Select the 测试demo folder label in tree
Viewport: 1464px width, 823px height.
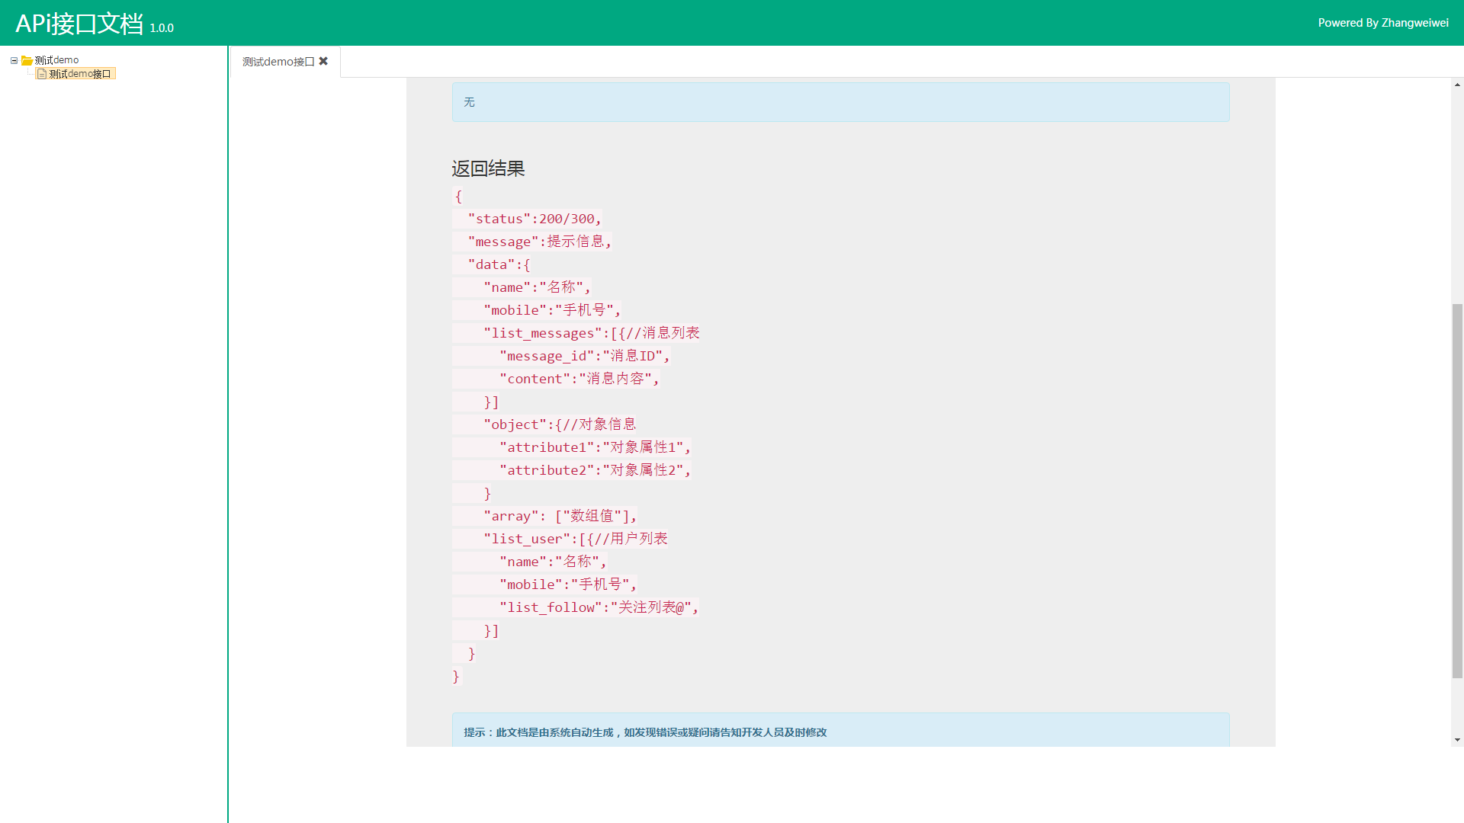(56, 60)
